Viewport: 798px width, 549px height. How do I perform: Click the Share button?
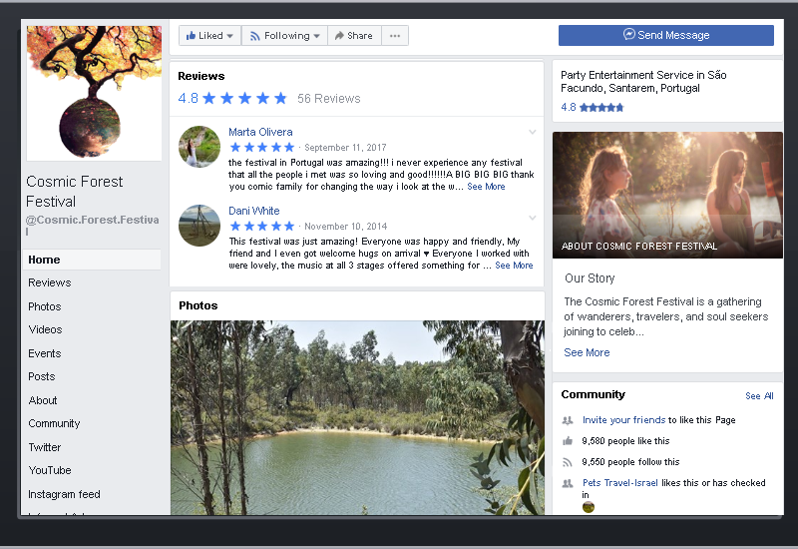pyautogui.click(x=354, y=36)
